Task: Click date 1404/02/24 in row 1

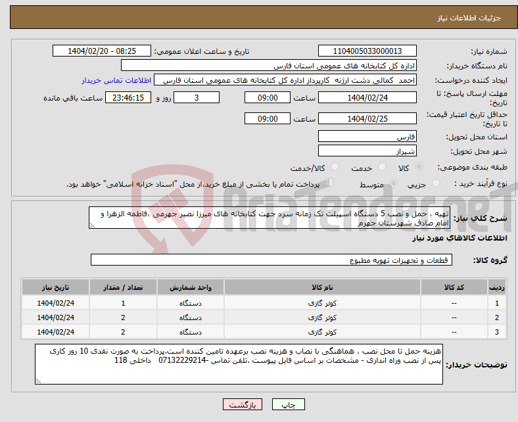Action: click(55, 303)
